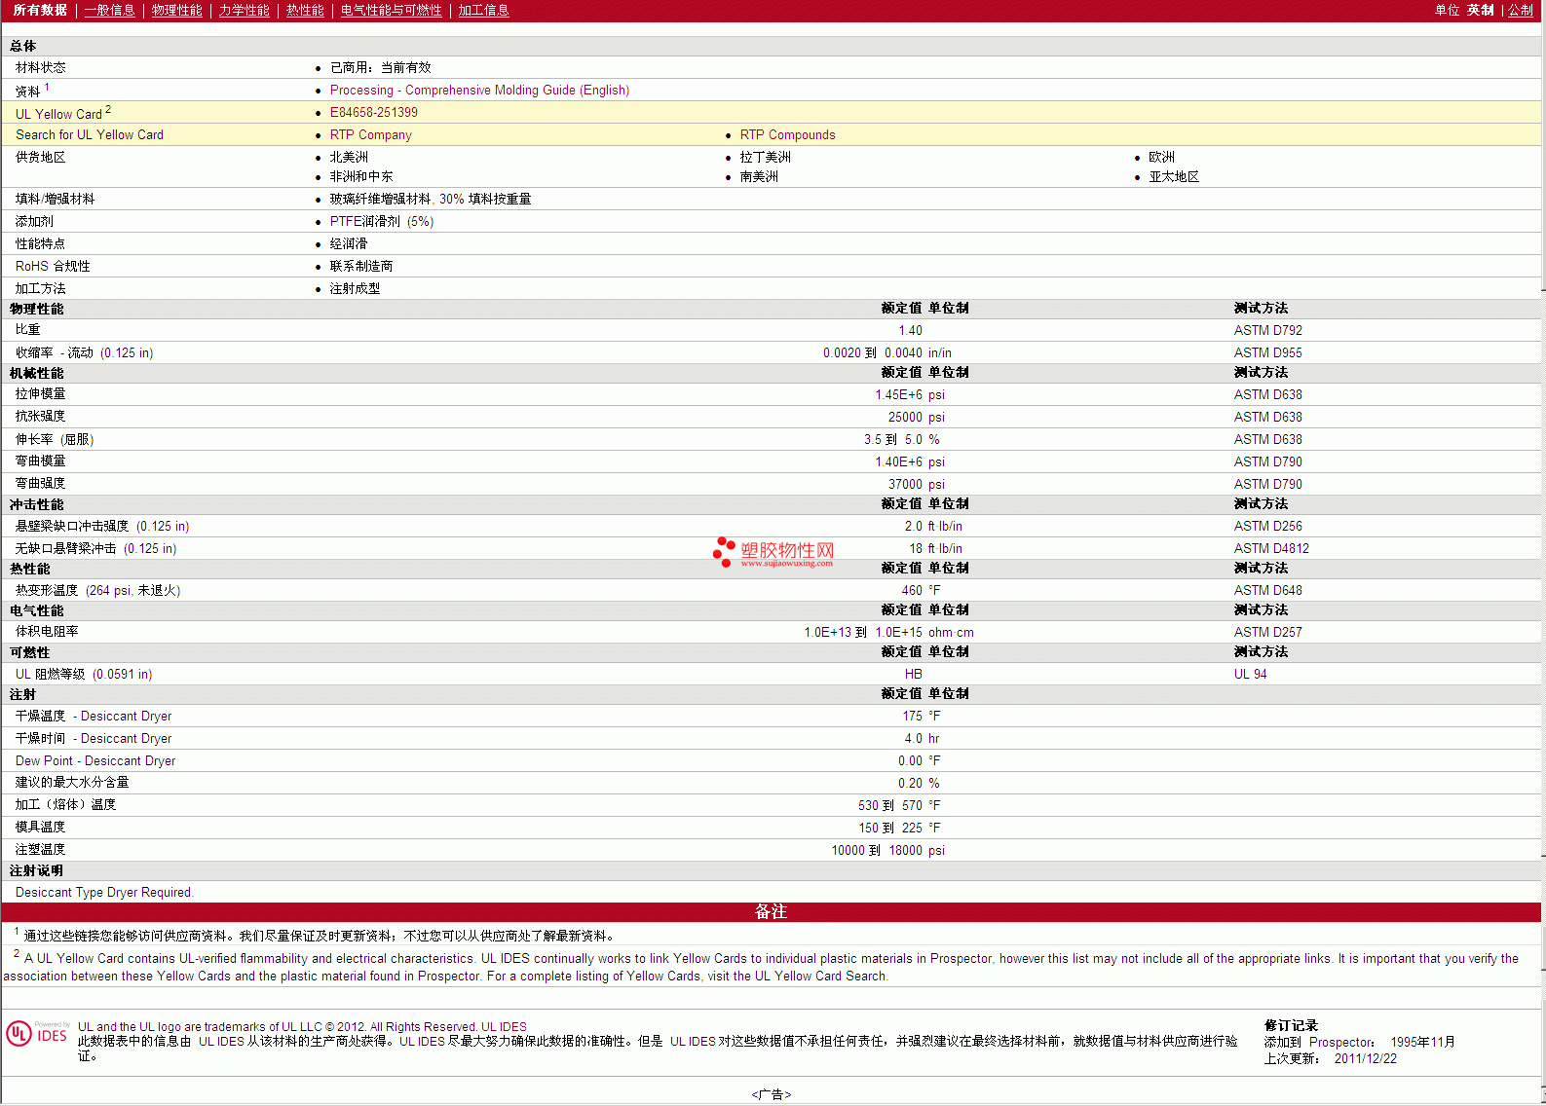
Task: Click the 无缺口悬臂梁冲击 row label
Action: pyautogui.click(x=95, y=549)
